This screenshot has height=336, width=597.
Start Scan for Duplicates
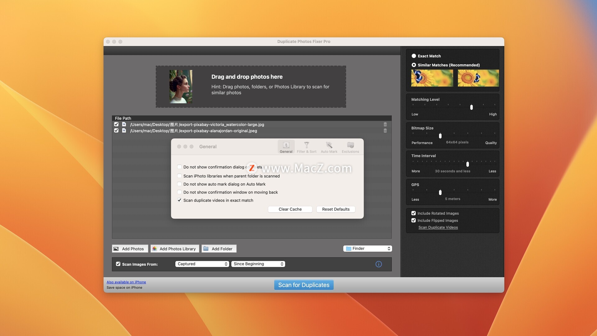(x=304, y=285)
